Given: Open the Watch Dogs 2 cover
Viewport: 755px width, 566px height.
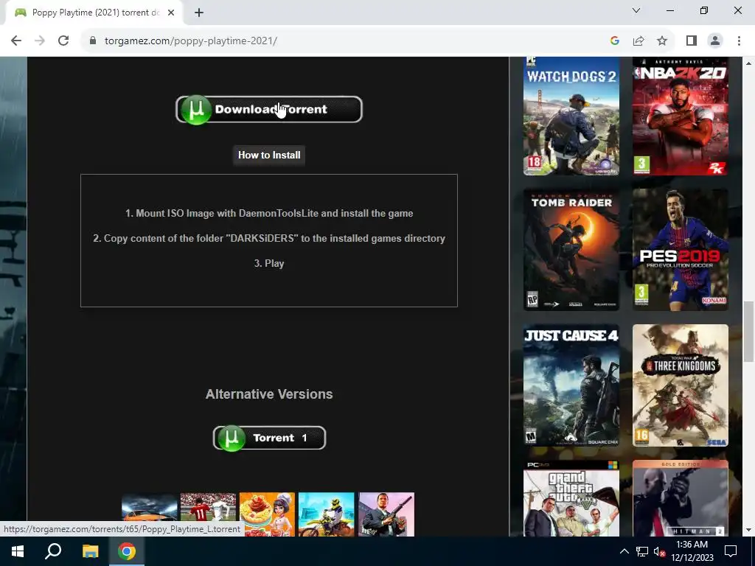Looking at the screenshot, I should click(571, 116).
